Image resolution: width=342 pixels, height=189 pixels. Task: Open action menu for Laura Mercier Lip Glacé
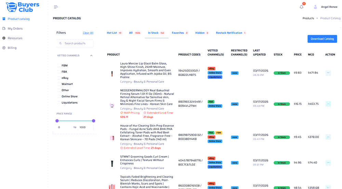328,73
